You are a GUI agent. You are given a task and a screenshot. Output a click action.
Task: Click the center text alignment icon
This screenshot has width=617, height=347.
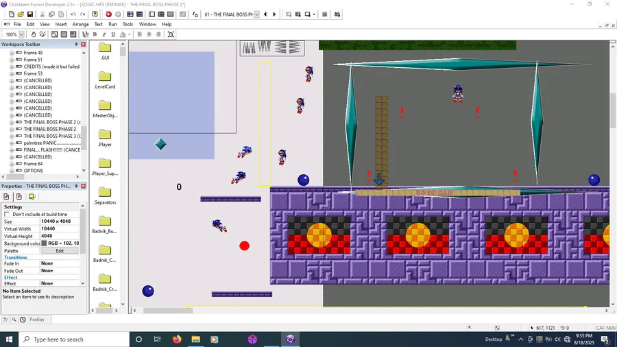point(149,34)
